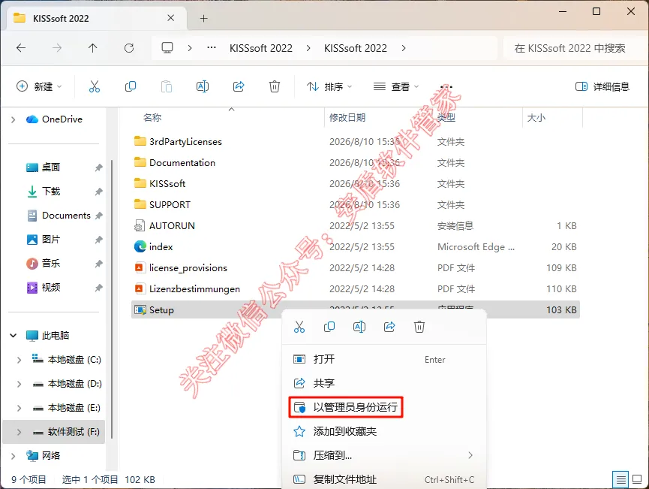Sort by 修改日期 column header
Viewport: 649px width, 489px height.
(x=347, y=118)
